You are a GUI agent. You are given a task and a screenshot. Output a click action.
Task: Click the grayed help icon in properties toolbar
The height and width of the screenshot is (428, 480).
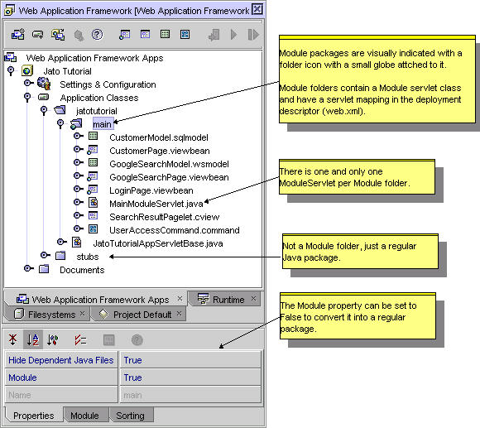tap(137, 339)
